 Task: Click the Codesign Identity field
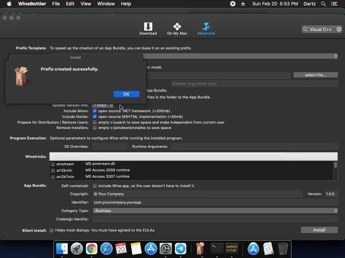[x=215, y=219]
